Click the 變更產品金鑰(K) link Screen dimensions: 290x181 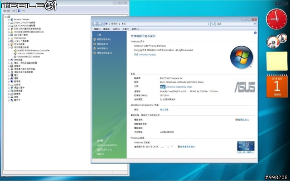coord(188,147)
